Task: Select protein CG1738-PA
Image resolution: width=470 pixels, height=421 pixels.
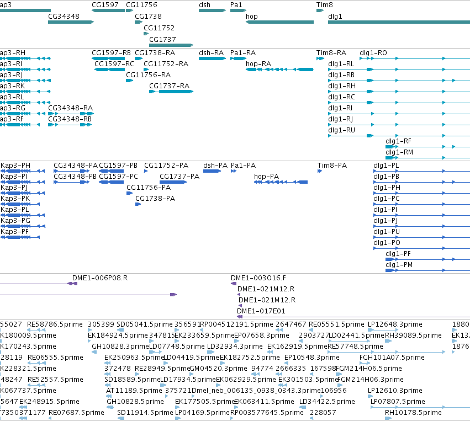Action: 138,204
